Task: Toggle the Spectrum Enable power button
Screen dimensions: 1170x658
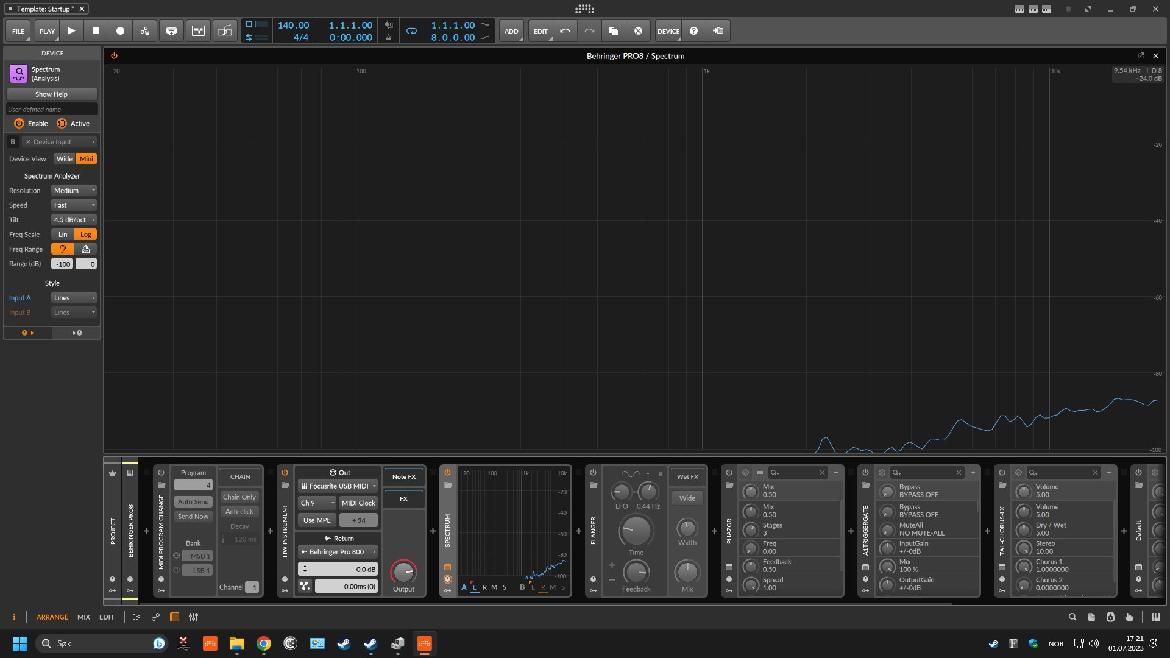Action: pos(19,124)
